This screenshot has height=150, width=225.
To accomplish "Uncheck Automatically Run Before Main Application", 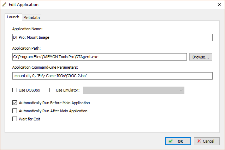I will coord(14,103).
